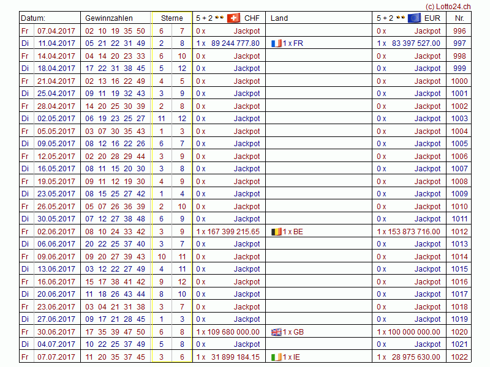Open the Lotto24.ch copyright link

[448, 5]
